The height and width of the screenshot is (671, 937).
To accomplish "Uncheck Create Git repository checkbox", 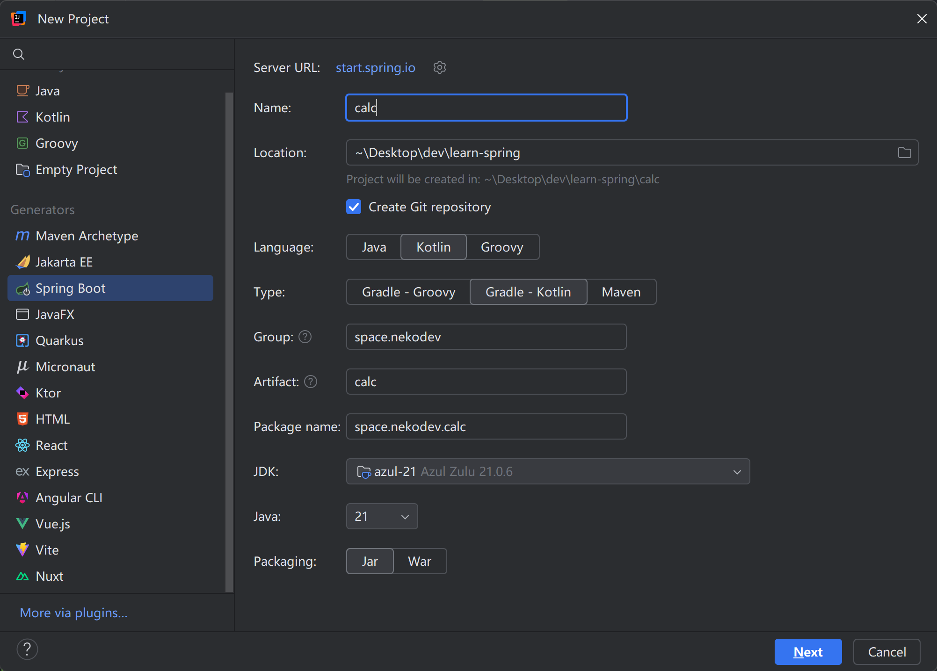I will point(354,207).
